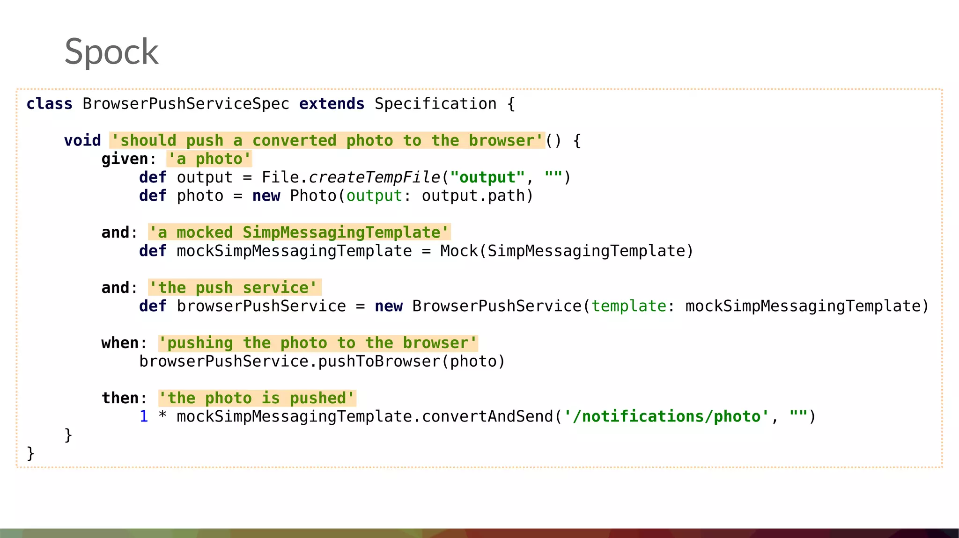This screenshot has height=538, width=959.
Task: Click the highlighted 'pushing the photo to the browser'
Action: pyautogui.click(x=318, y=343)
